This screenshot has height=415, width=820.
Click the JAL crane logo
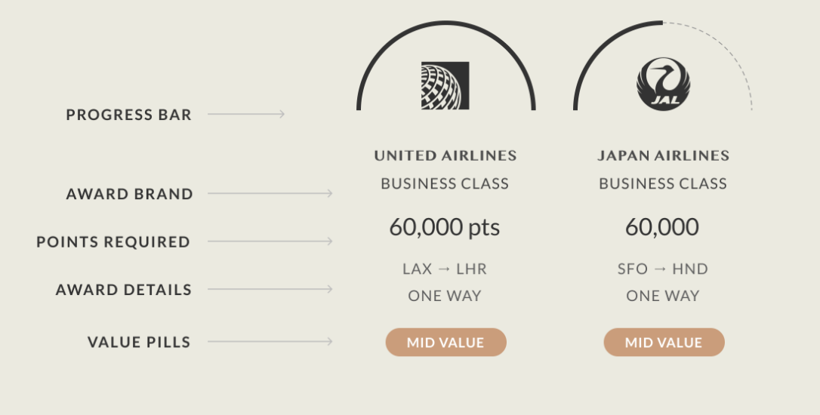(663, 85)
